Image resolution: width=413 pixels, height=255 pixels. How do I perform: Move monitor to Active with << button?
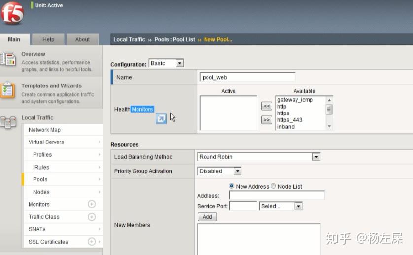pyautogui.click(x=267, y=106)
